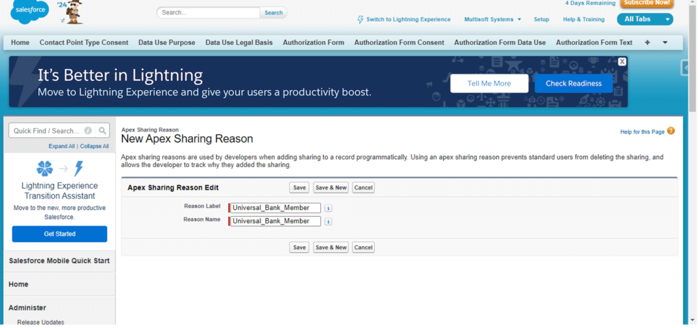Click the info icon beside Reason Name
The image size is (698, 328).
pyautogui.click(x=328, y=222)
